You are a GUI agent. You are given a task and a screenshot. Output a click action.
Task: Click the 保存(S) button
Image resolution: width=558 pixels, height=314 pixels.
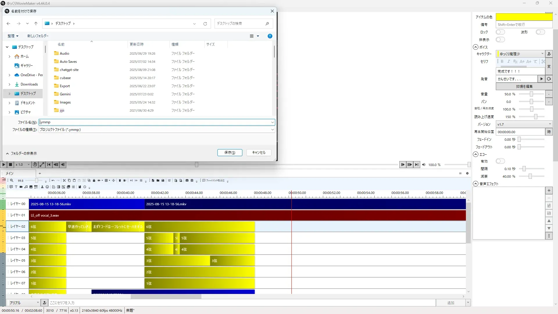click(x=230, y=153)
